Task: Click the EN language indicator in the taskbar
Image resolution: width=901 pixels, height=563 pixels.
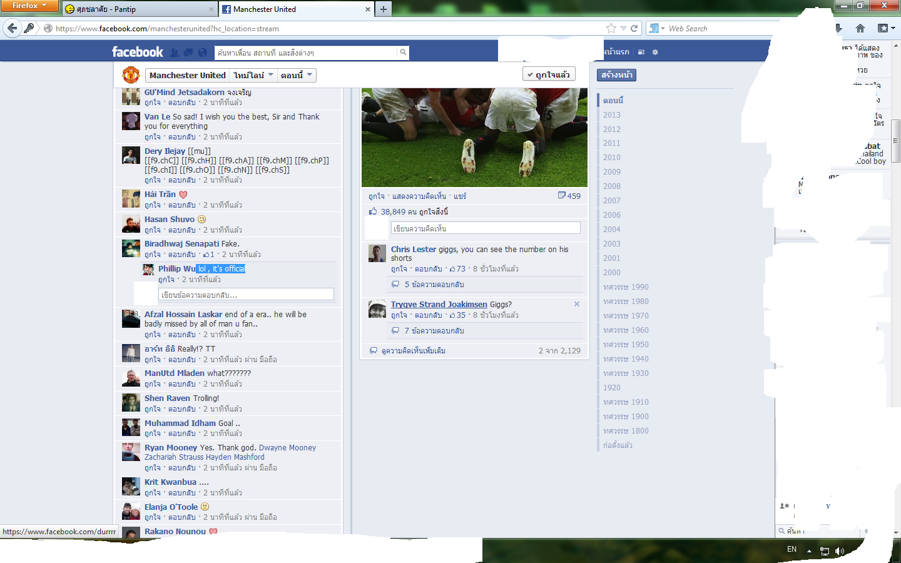Action: point(792,549)
